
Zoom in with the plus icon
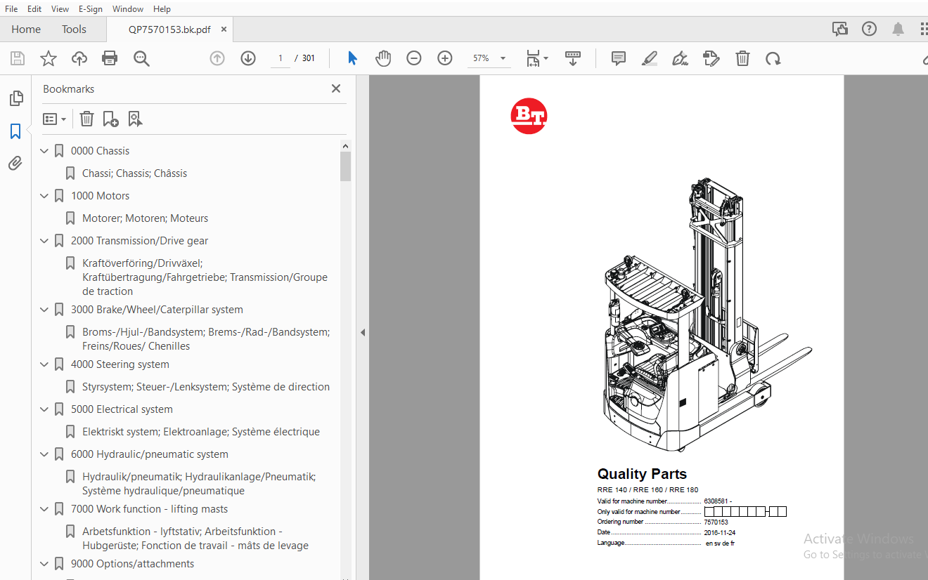[x=445, y=58]
